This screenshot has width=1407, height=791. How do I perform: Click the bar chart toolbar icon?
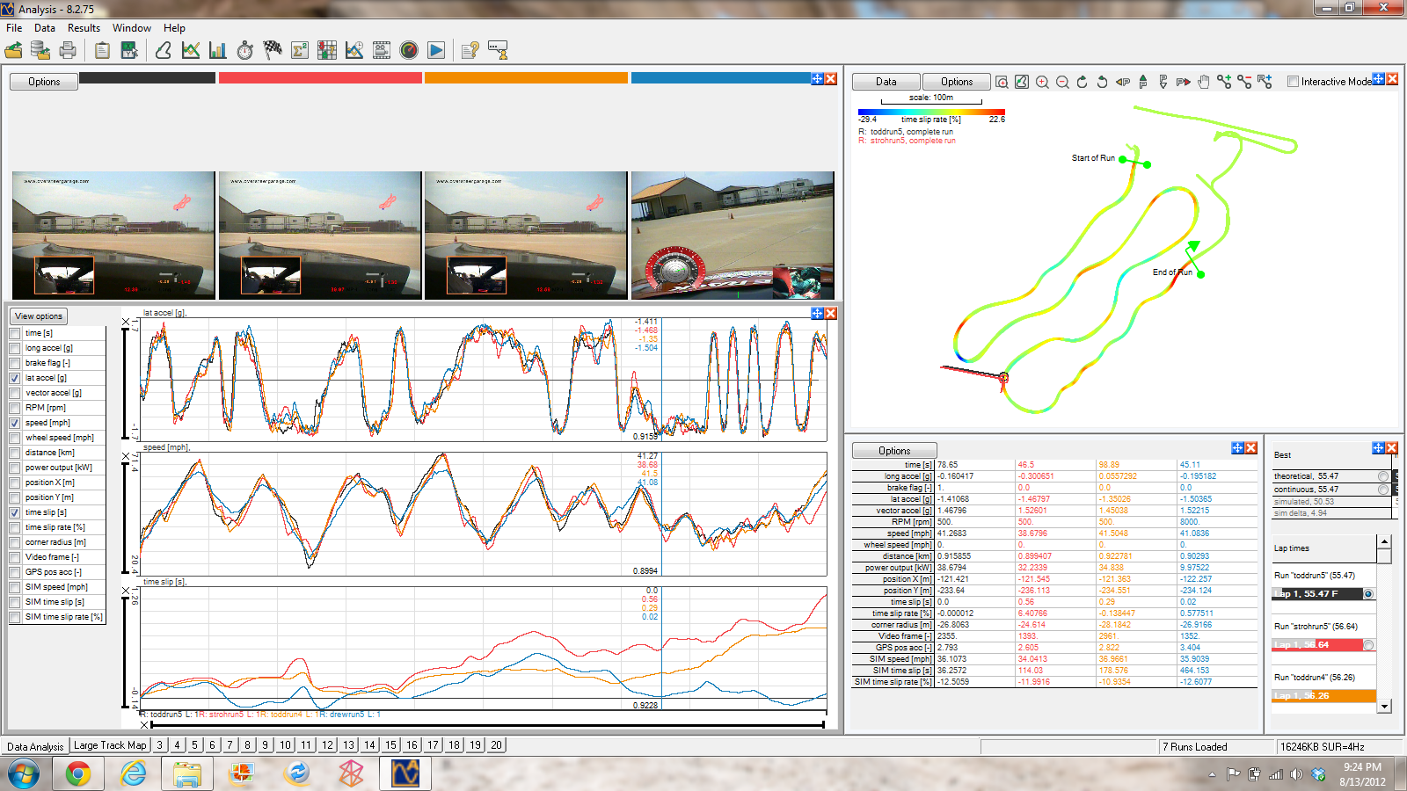(218, 51)
